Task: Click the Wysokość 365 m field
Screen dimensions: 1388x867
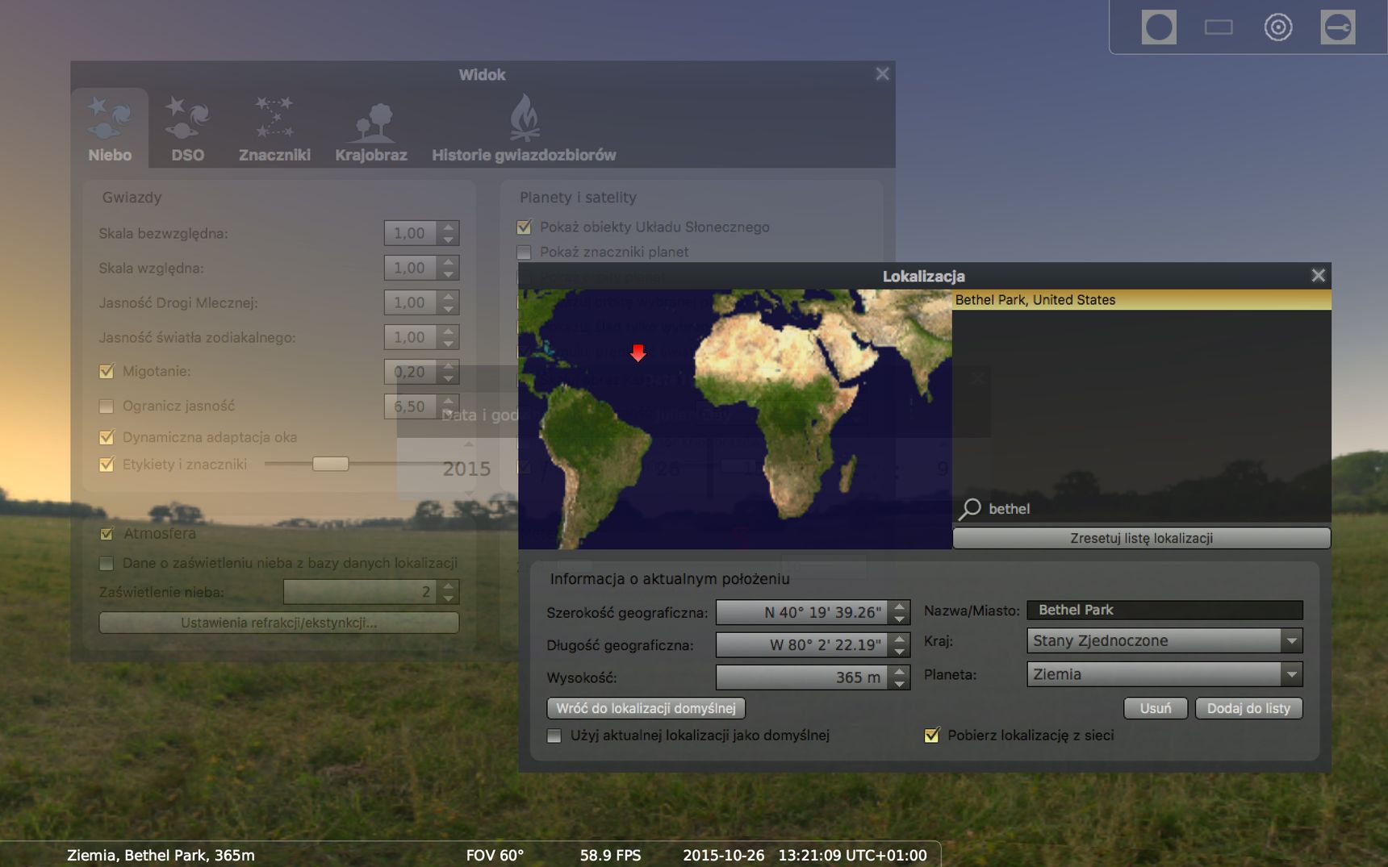Action: [x=802, y=677]
